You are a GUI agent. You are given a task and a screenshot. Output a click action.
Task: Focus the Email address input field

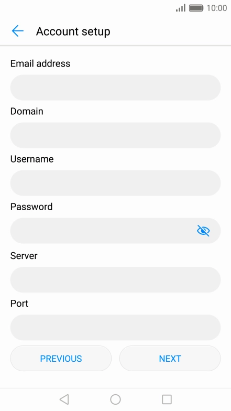coord(115,88)
